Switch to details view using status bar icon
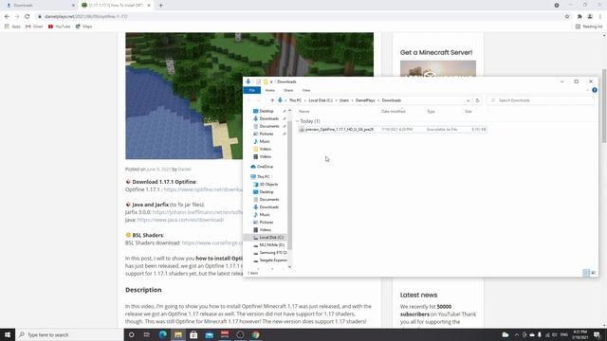 586,273
